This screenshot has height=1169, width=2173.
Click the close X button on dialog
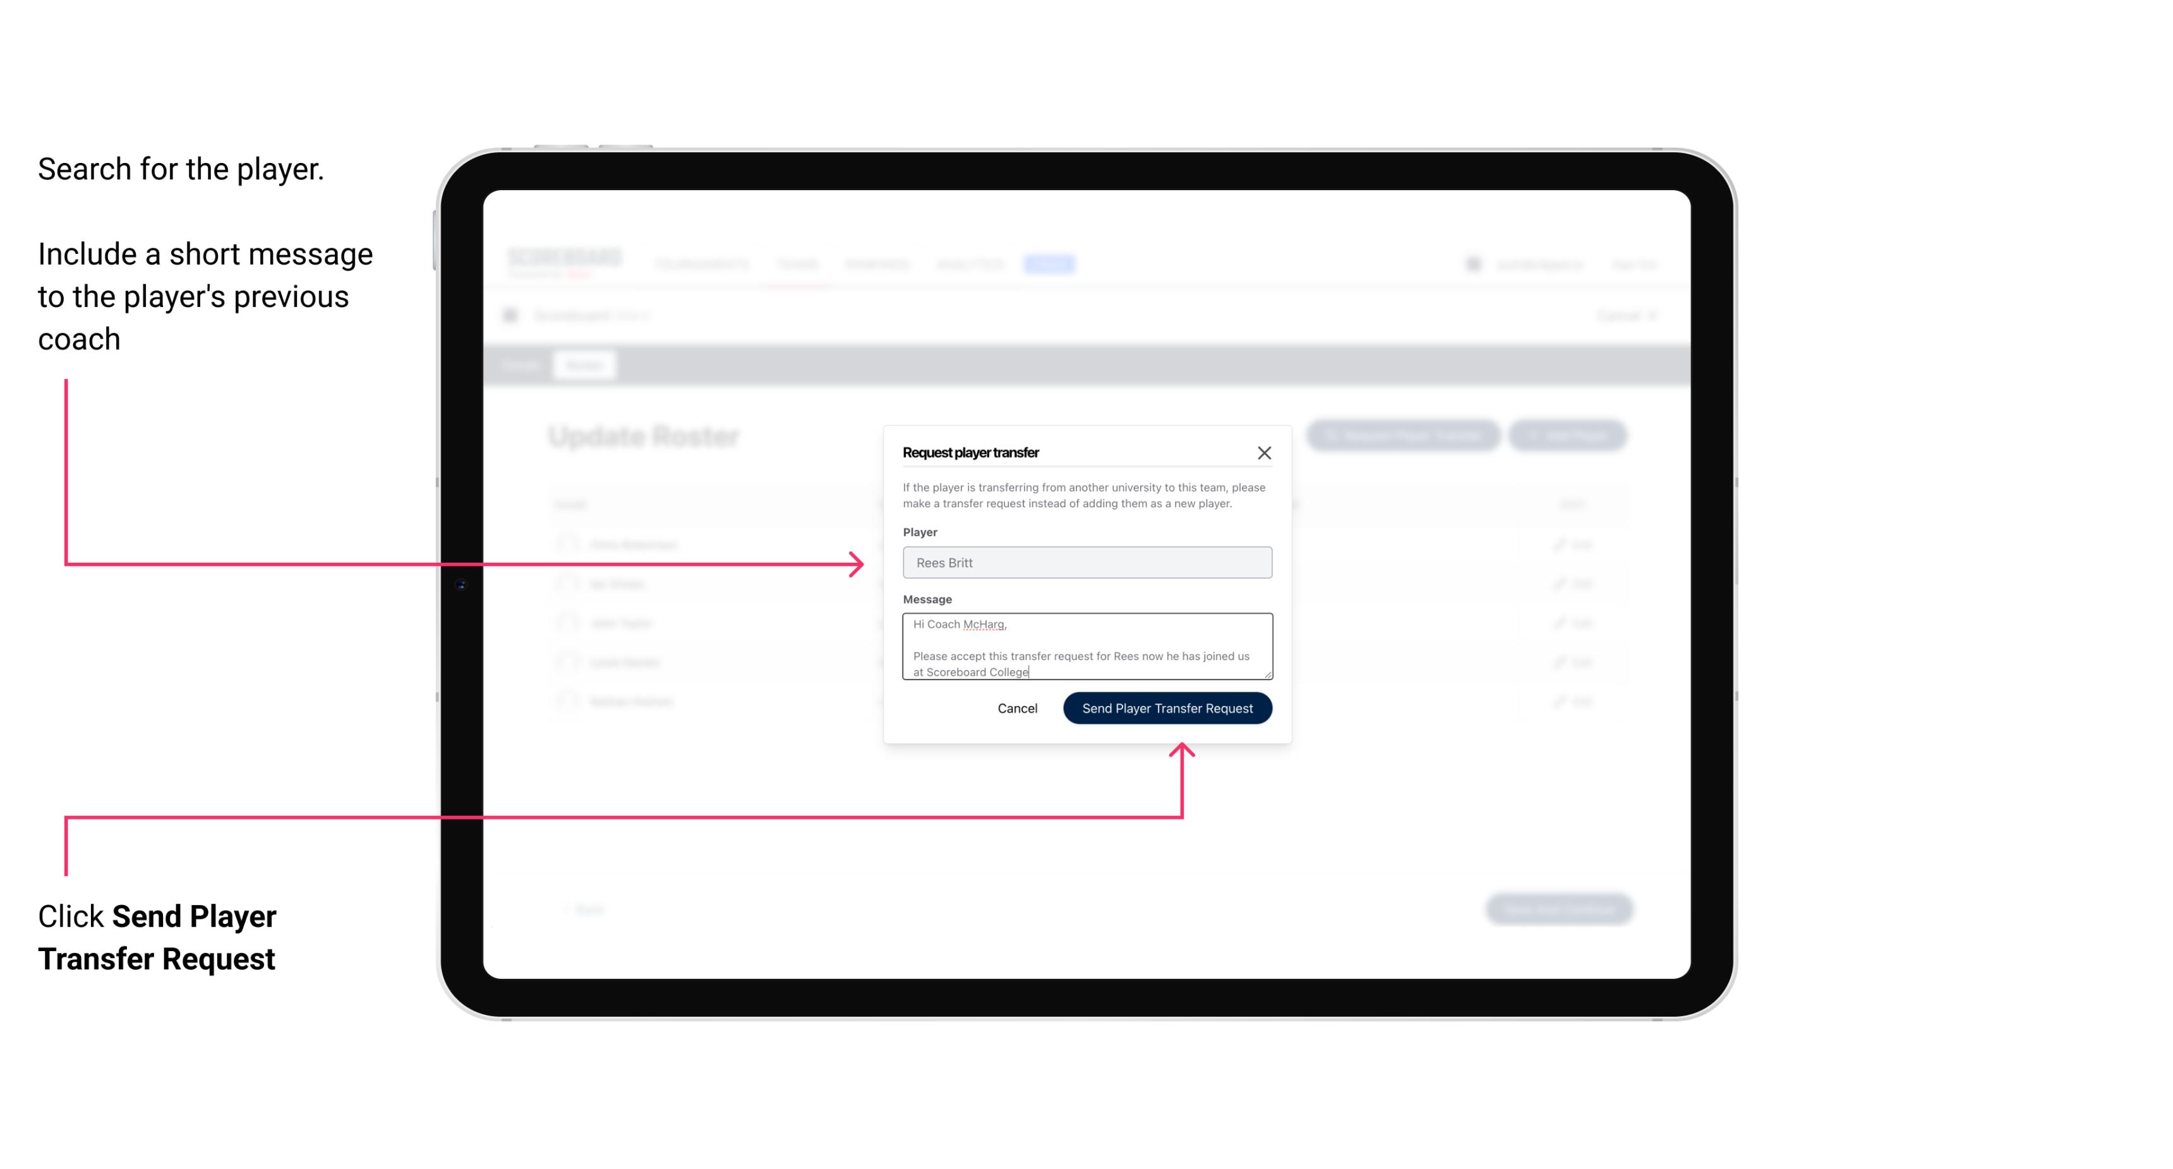(x=1265, y=453)
